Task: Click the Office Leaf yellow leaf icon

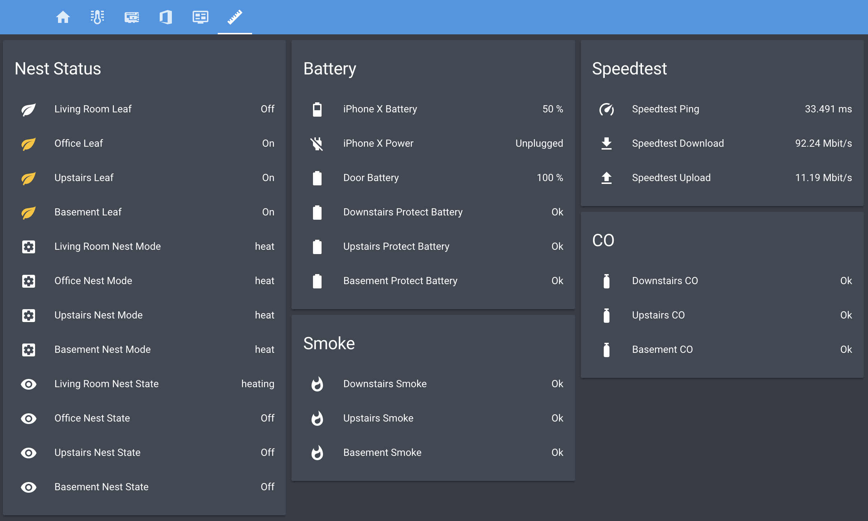Action: (x=29, y=143)
